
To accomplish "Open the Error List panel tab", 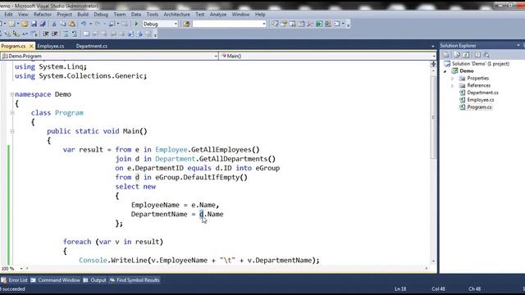I will pos(15,280).
